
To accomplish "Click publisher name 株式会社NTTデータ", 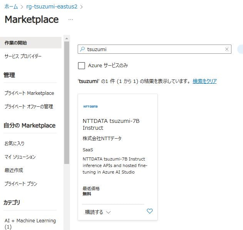I will tap(102, 138).
